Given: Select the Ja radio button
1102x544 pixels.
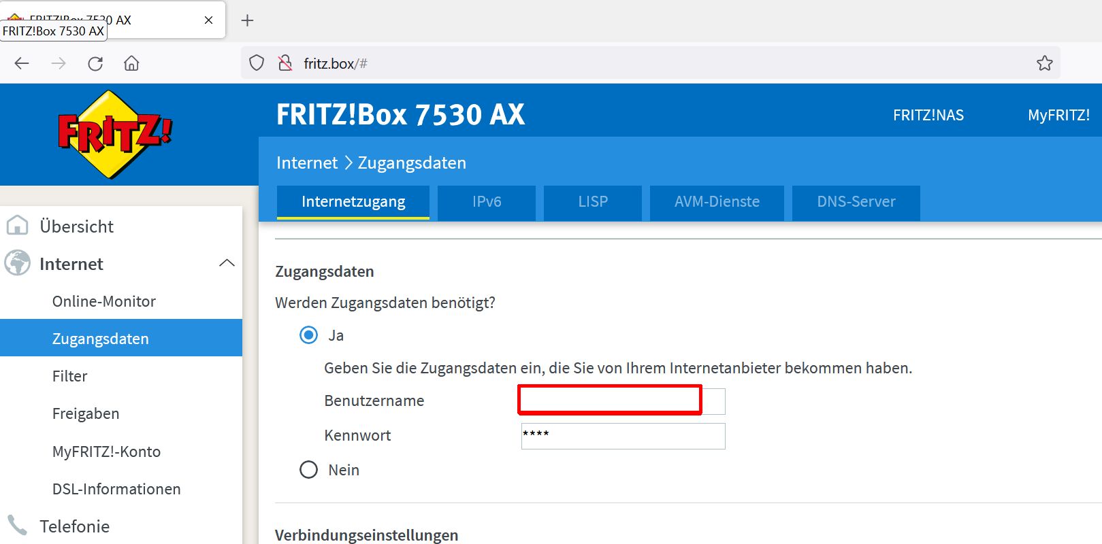Looking at the screenshot, I should 309,335.
